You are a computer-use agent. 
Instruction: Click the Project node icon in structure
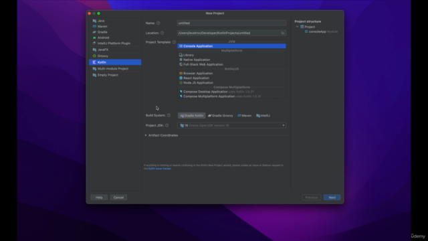tap(302, 27)
